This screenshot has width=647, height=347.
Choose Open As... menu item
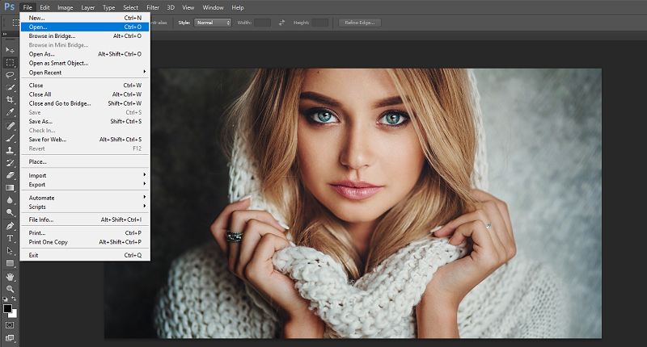85,54
